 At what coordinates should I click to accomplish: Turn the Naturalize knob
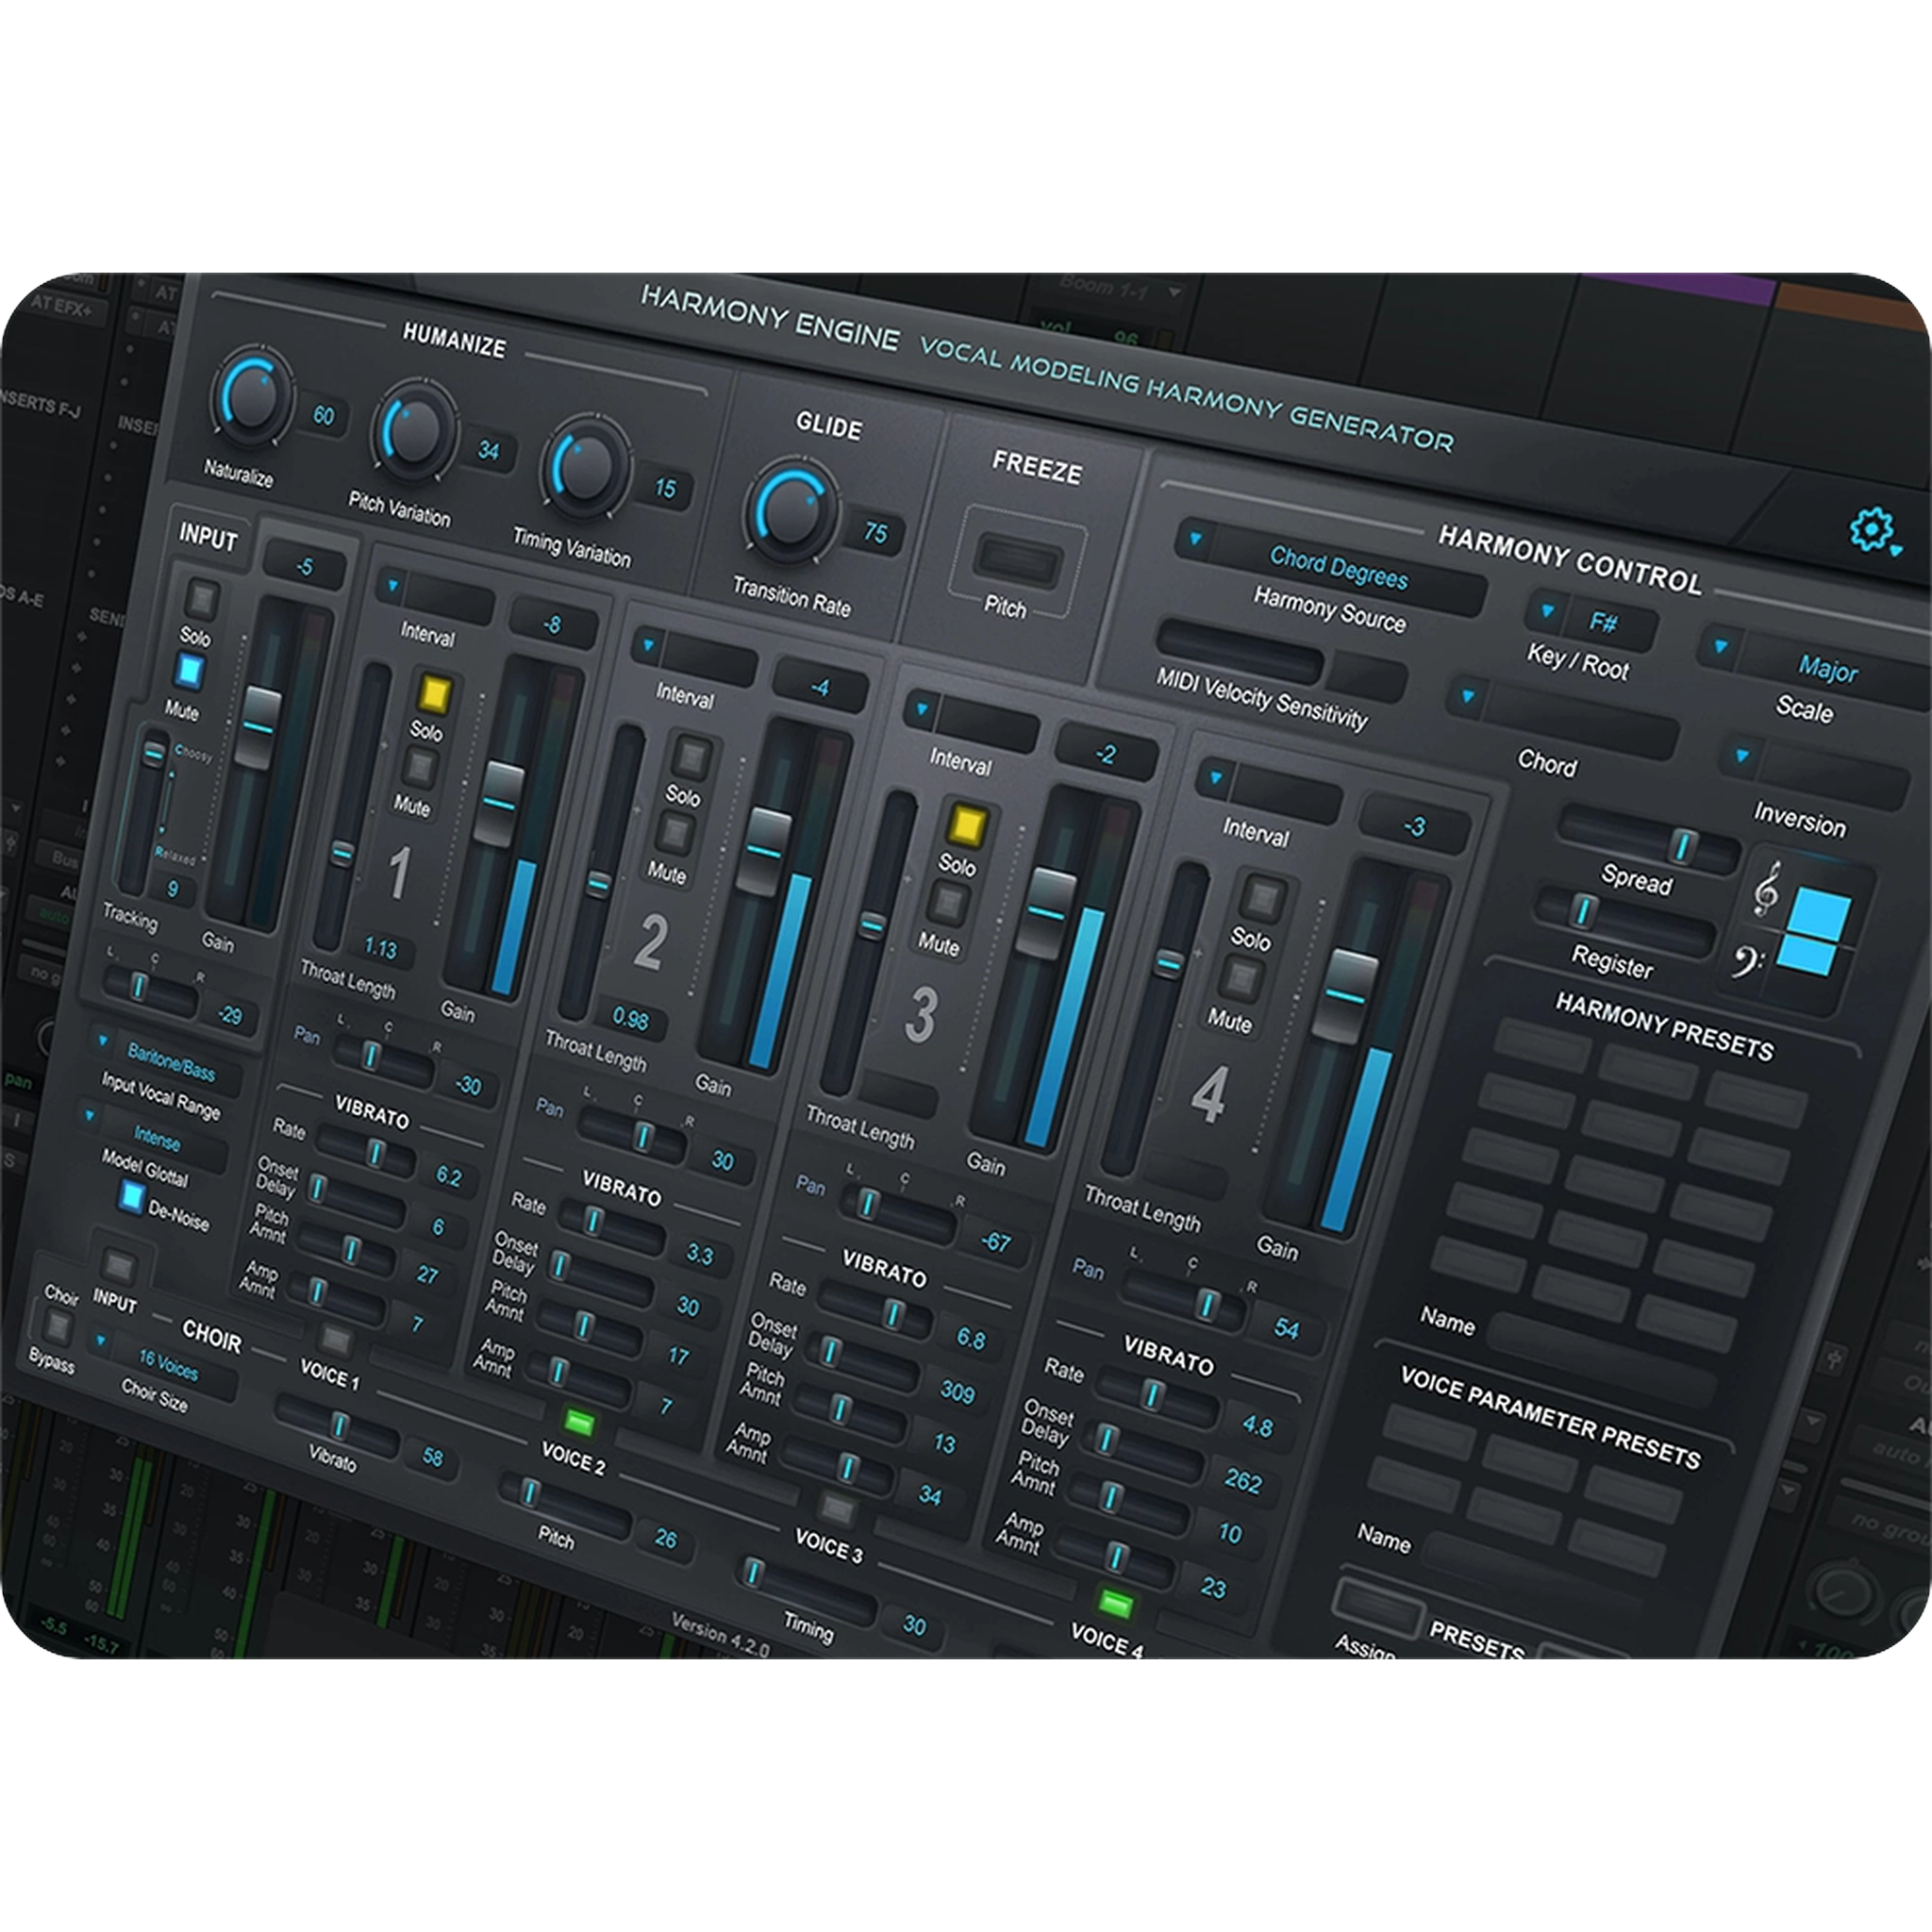pyautogui.click(x=252, y=397)
